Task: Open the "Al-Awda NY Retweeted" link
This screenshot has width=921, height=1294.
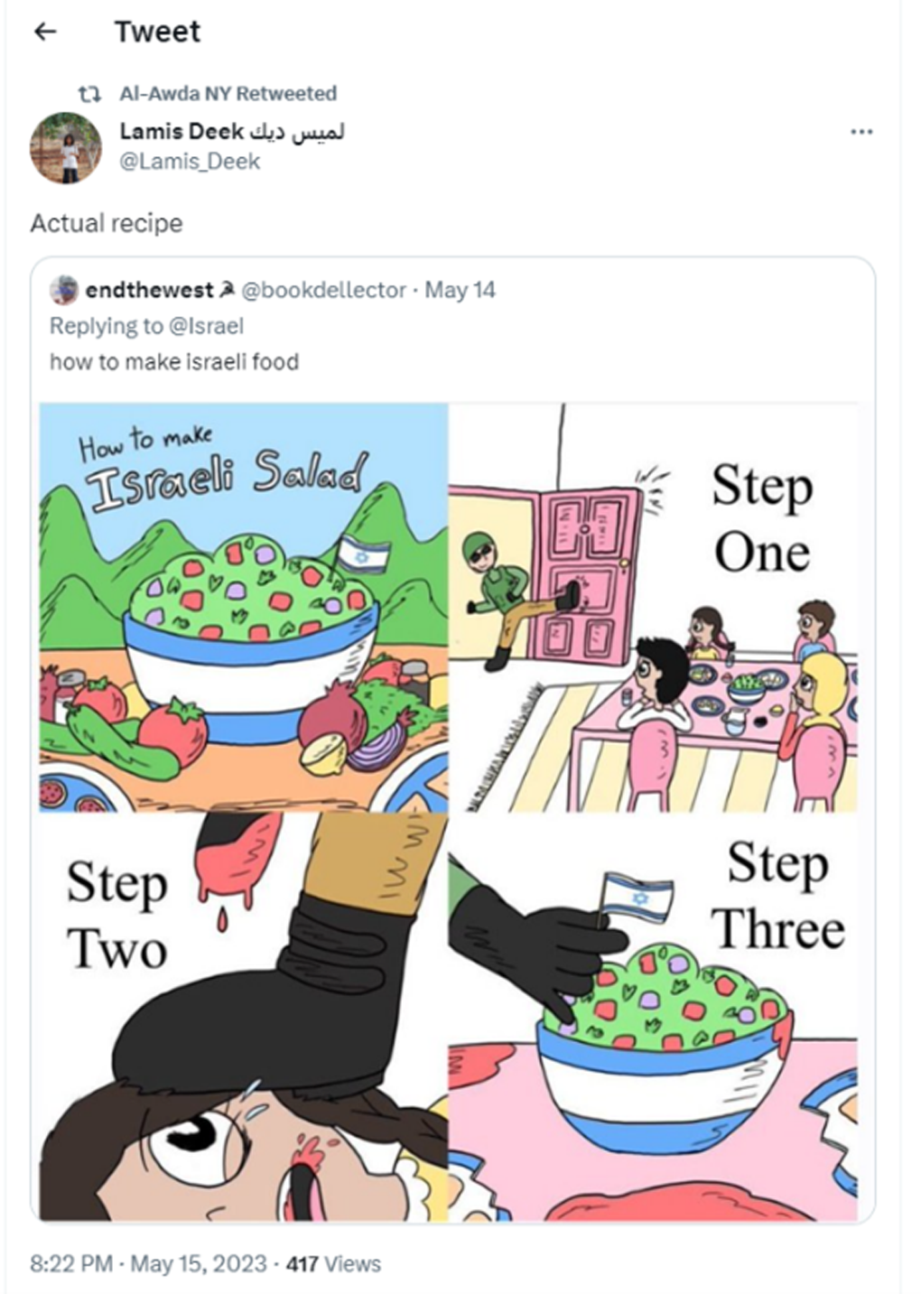Action: [x=228, y=94]
